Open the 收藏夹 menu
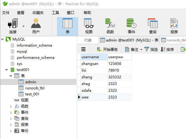Screen dimensions: 186x139 point(38,12)
